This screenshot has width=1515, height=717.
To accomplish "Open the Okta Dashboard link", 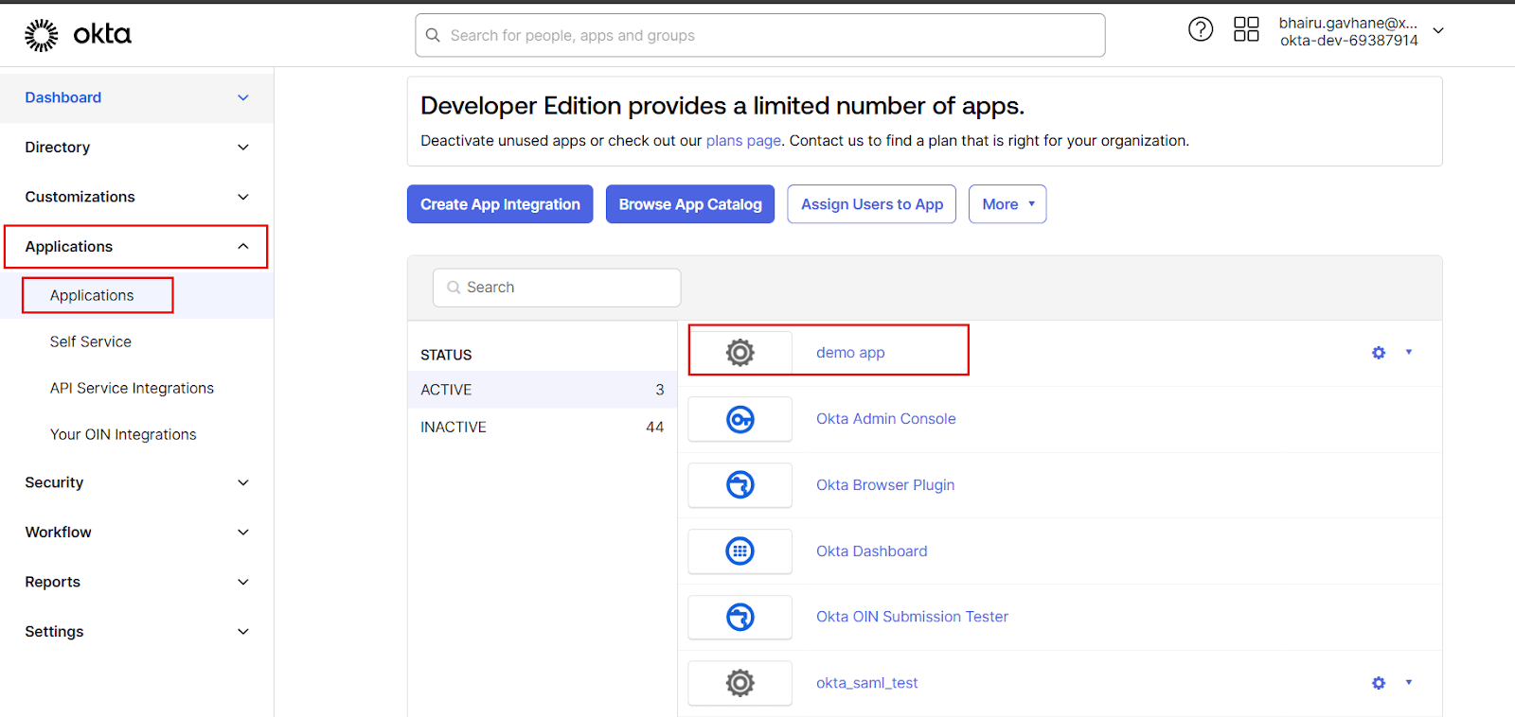I will pyautogui.click(x=872, y=551).
